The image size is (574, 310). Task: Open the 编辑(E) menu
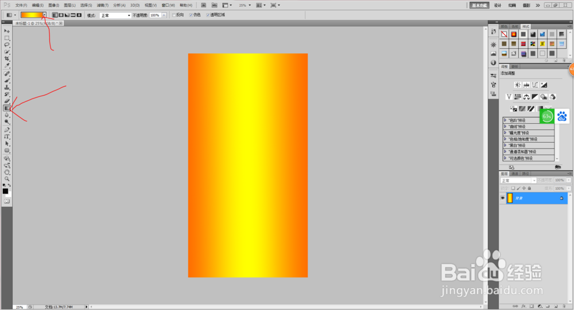coord(38,6)
